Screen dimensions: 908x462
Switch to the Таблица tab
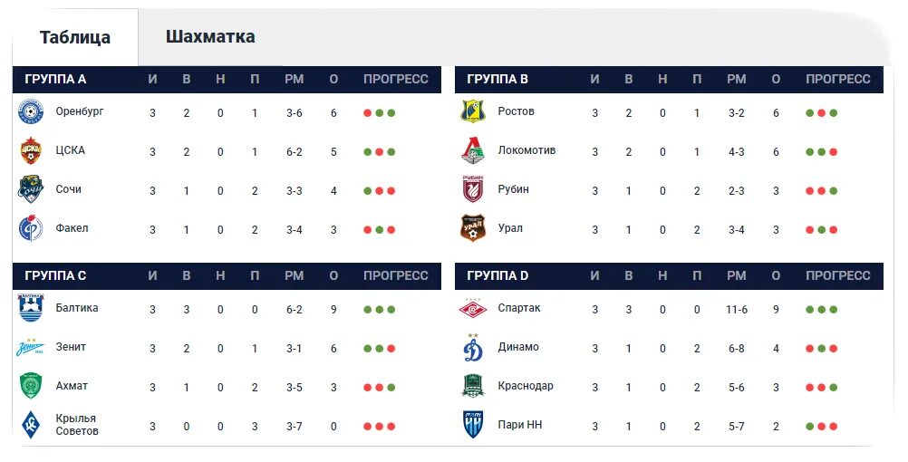pyautogui.click(x=74, y=37)
